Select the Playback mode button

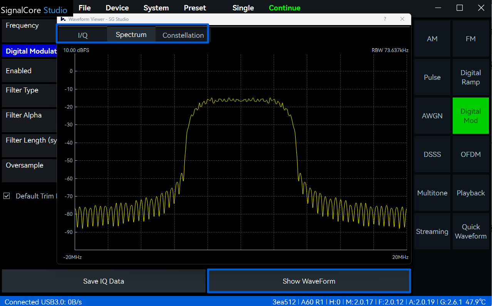pyautogui.click(x=471, y=193)
